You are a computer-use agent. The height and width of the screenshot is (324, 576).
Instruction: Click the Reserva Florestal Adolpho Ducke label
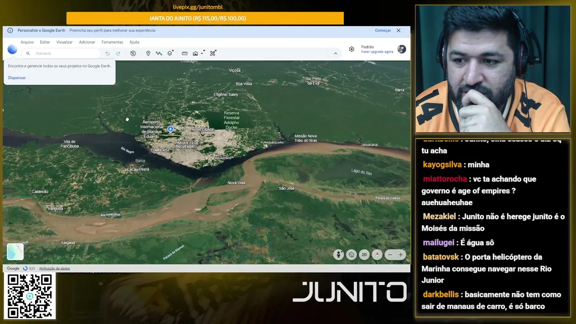[231, 120]
